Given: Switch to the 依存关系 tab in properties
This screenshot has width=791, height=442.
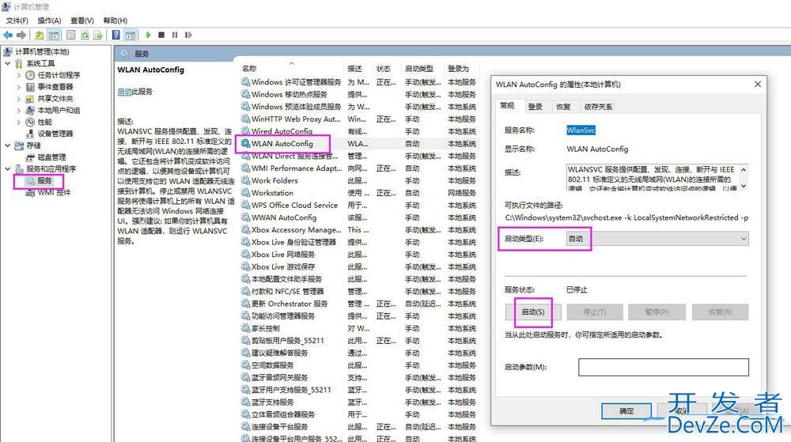Looking at the screenshot, I should [x=598, y=106].
